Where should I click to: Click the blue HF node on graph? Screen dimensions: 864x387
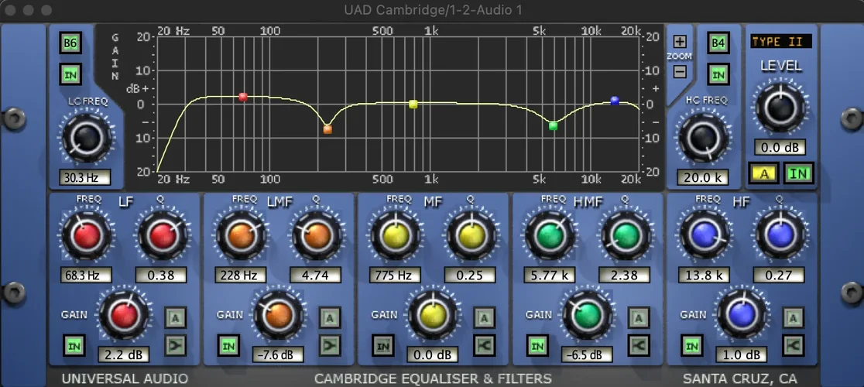(x=615, y=101)
